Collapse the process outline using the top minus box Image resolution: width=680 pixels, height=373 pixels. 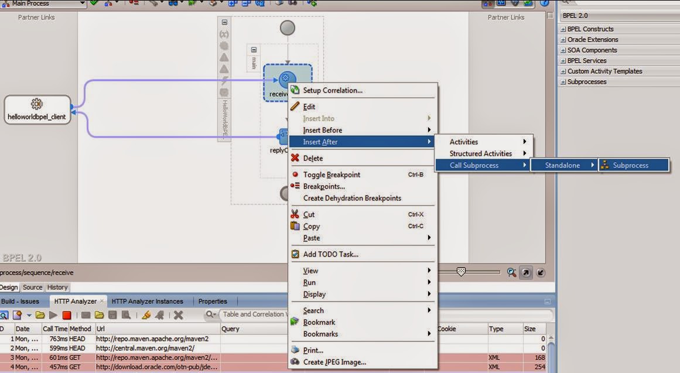224,21
